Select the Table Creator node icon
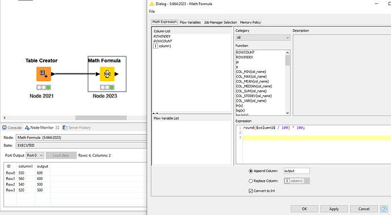Screen dimensions: 391x215 pyautogui.click(x=44, y=74)
